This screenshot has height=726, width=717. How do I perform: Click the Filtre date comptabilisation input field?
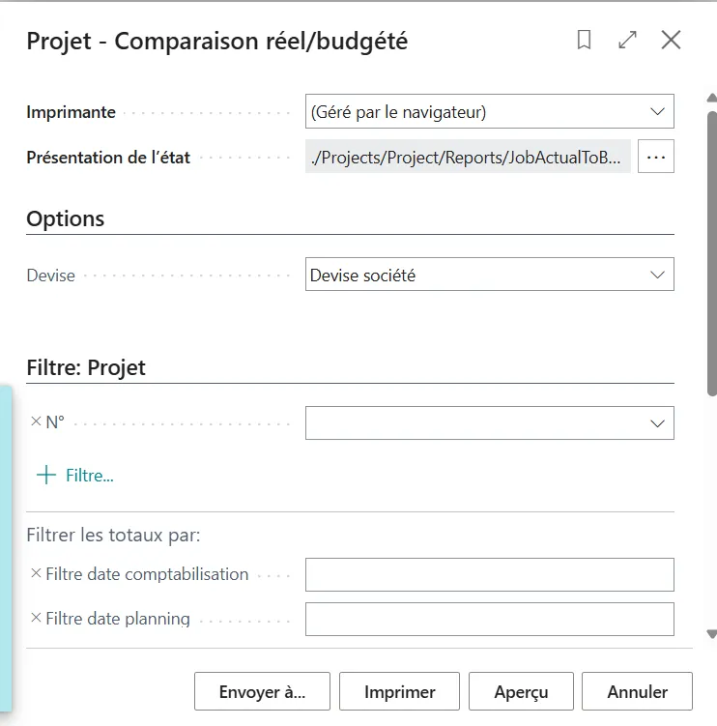click(489, 574)
